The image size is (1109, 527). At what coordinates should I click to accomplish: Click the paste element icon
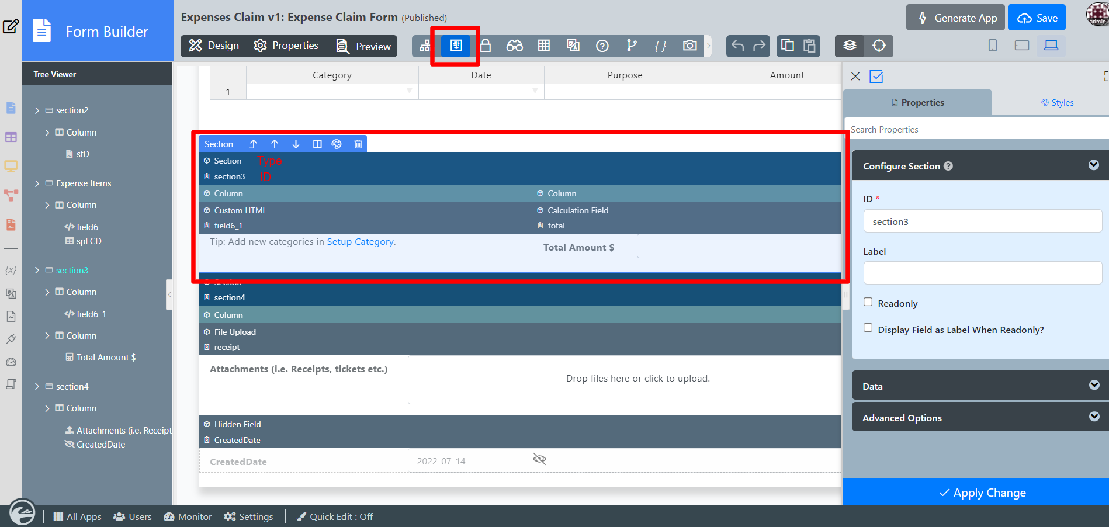click(x=809, y=46)
